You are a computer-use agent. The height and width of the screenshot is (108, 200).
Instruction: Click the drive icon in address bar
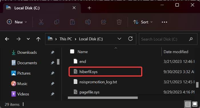coord(50,39)
